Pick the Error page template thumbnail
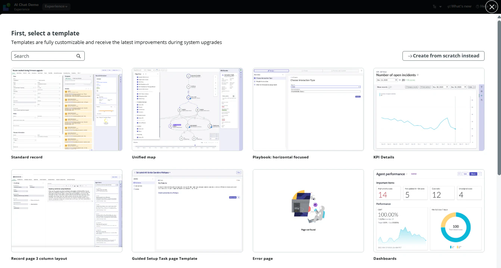Image resolution: width=501 pixels, height=268 pixels. [308, 211]
